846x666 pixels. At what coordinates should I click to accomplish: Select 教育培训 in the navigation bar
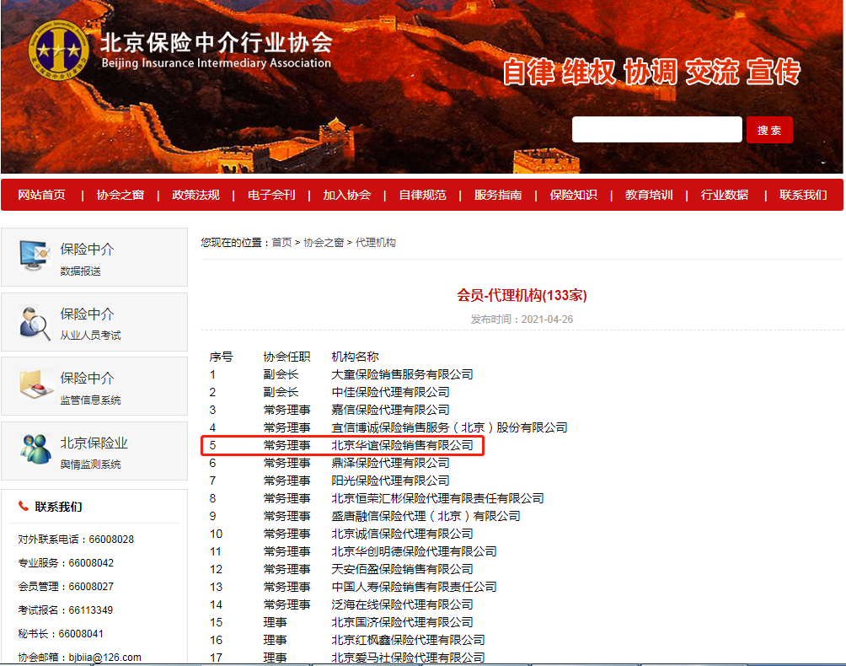(x=649, y=195)
